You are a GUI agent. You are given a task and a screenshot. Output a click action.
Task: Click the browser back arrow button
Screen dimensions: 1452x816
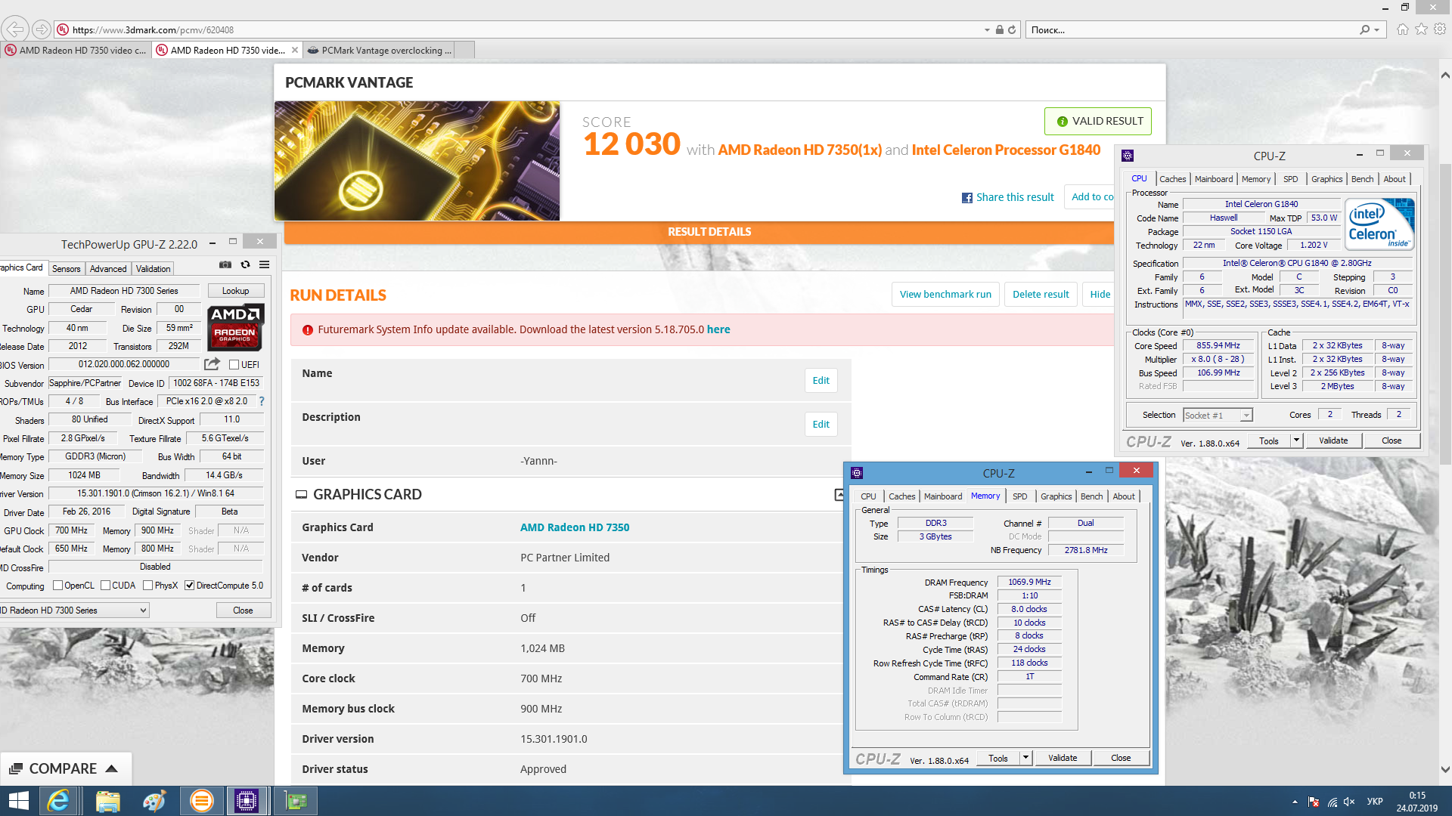[x=15, y=29]
